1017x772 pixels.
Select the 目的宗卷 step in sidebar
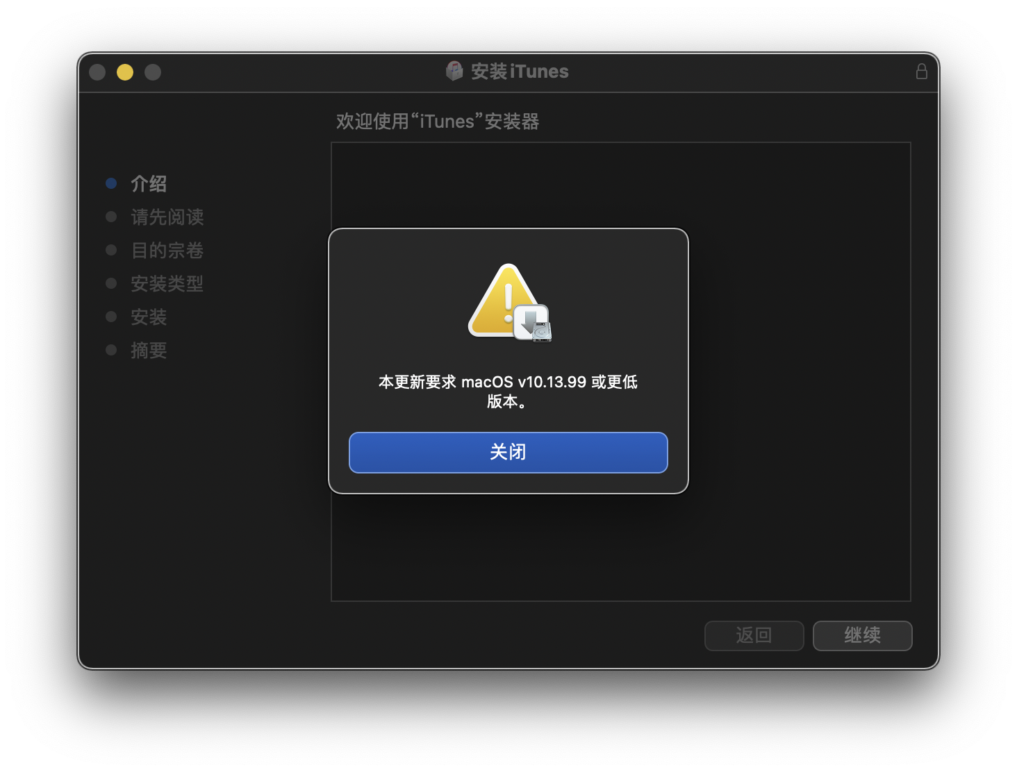pyautogui.click(x=167, y=251)
